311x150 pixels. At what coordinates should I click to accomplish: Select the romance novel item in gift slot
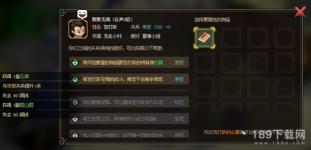(204, 38)
